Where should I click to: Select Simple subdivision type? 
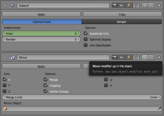pos(122,22)
